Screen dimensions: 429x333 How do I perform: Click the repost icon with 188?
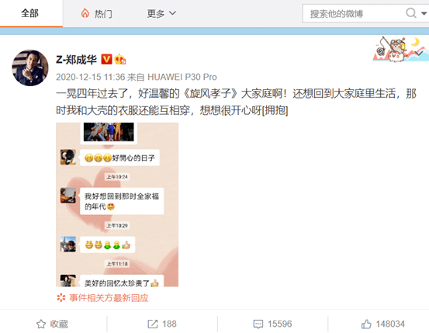pos(162,324)
